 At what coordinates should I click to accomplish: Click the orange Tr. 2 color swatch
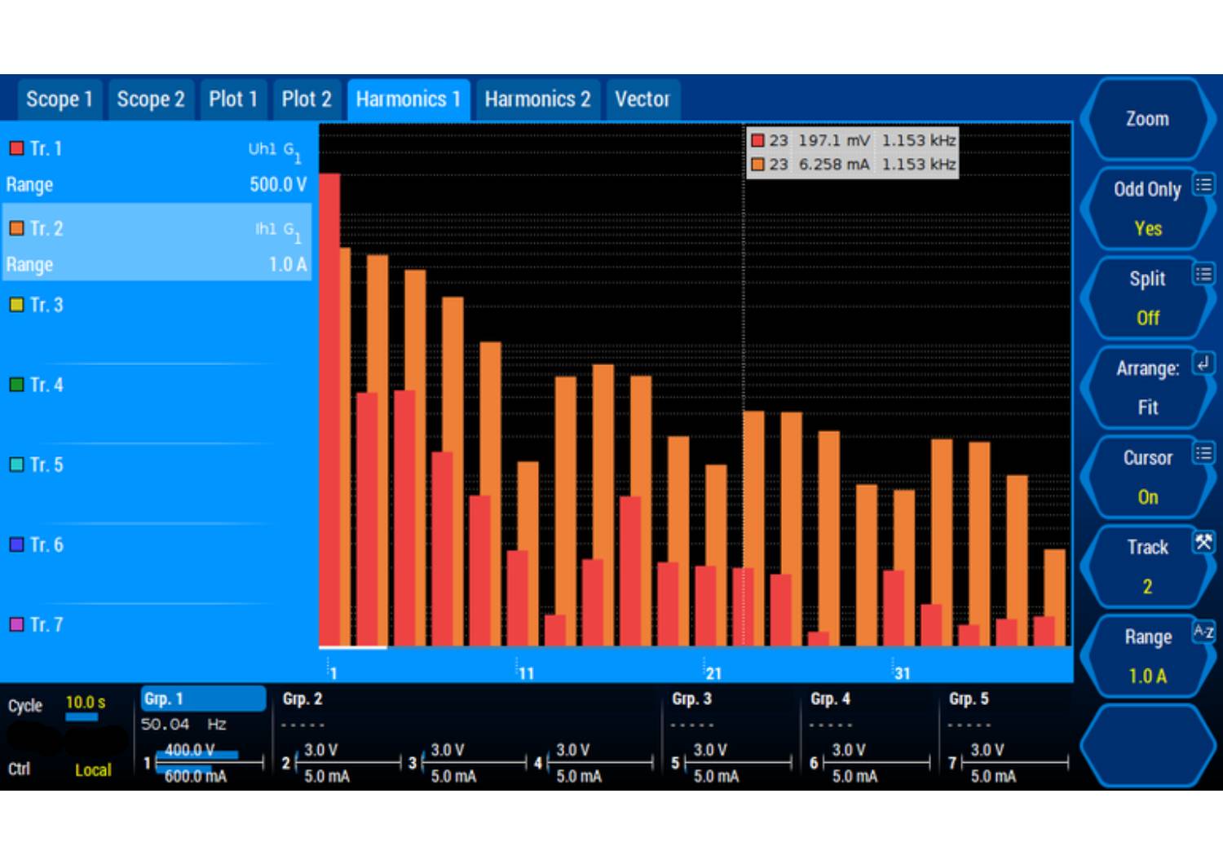16,228
